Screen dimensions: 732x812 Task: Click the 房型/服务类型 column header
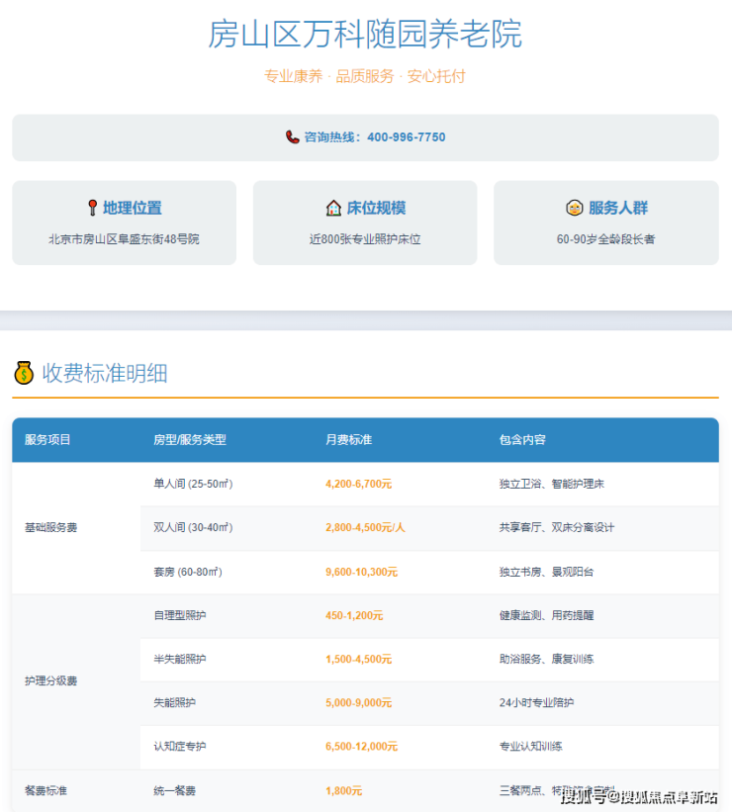pyautogui.click(x=190, y=440)
